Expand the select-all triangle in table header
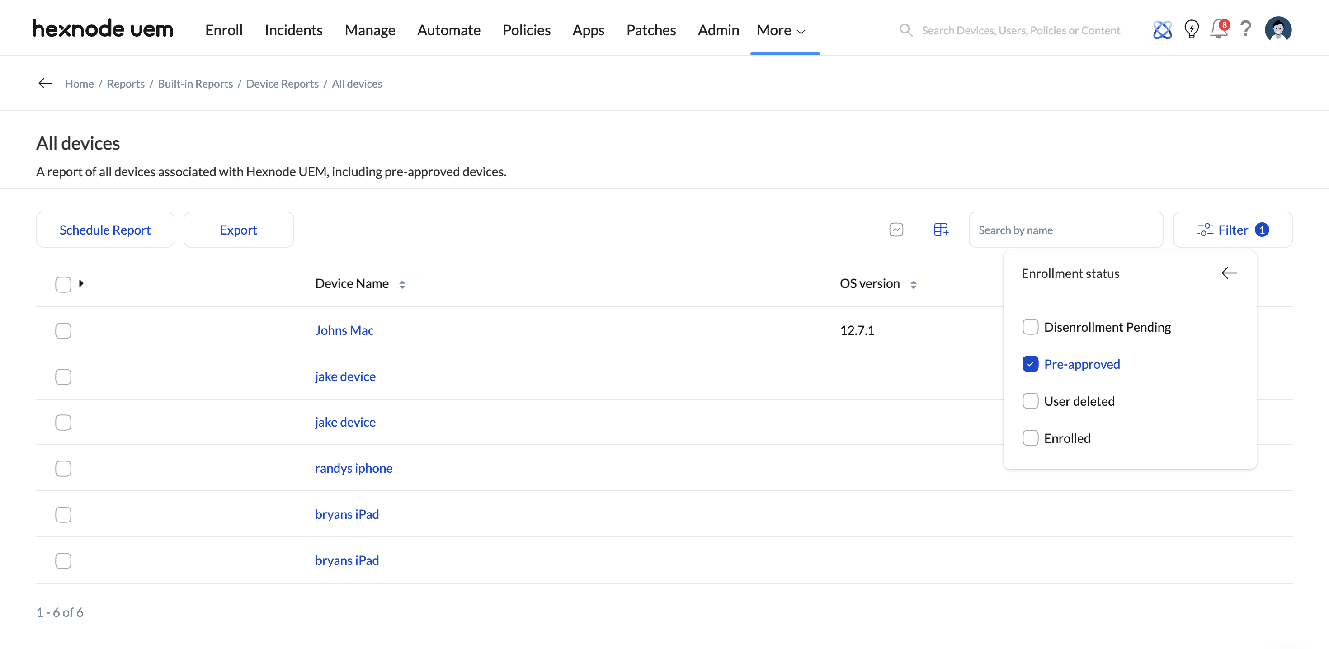Viewport: 1329px width, 649px height. [x=81, y=283]
